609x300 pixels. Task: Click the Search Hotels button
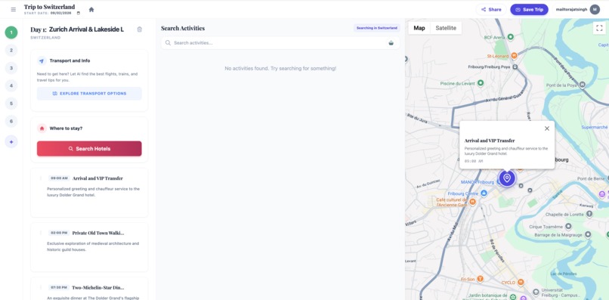click(89, 148)
